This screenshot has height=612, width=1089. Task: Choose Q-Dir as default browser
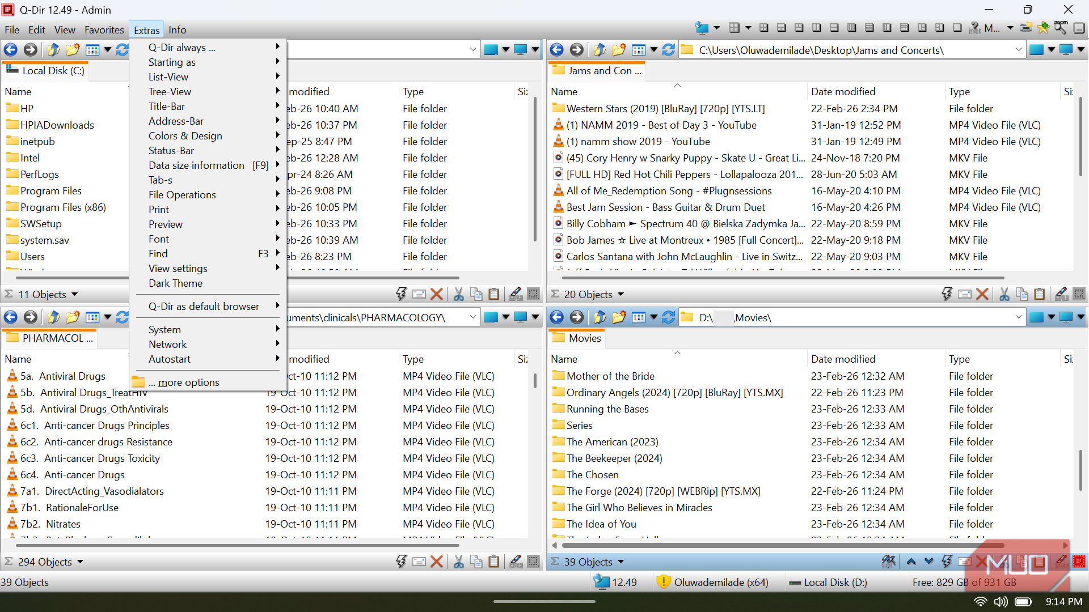[x=209, y=306]
